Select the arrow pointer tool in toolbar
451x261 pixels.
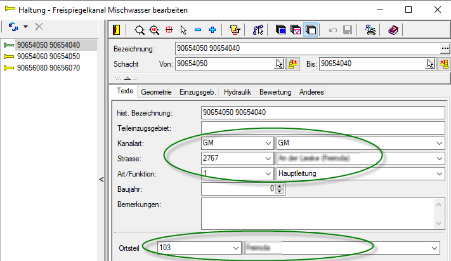coord(183,29)
